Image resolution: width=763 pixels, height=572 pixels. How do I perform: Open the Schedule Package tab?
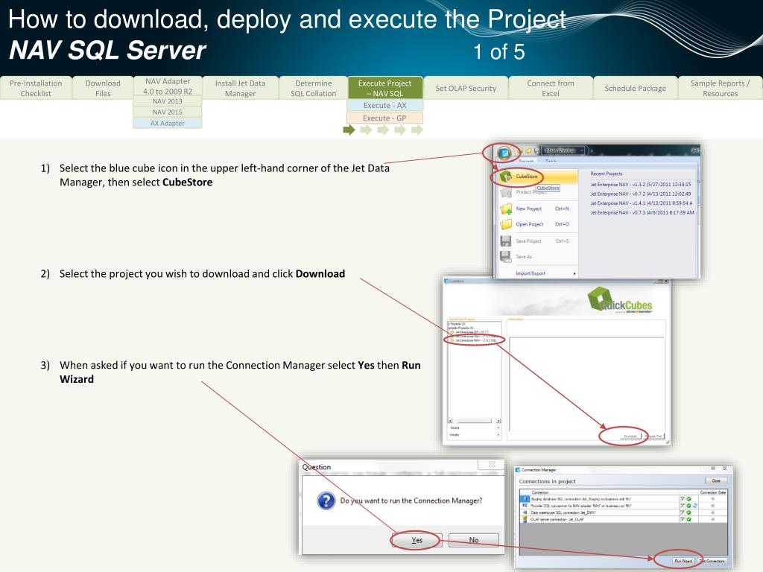[635, 88]
